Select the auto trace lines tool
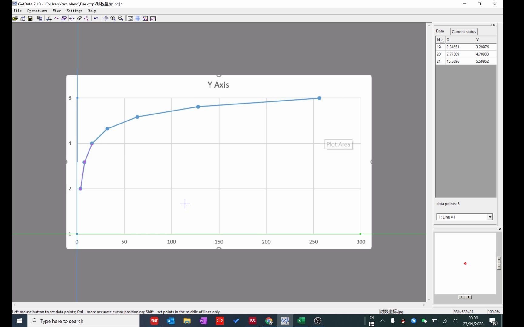The height and width of the screenshot is (327, 524). pos(56,18)
